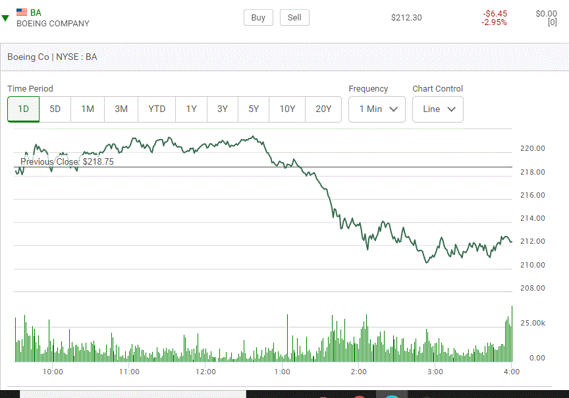This screenshot has height=398, width=569.
Task: Click the 11:00 time axis label
Action: 129,372
